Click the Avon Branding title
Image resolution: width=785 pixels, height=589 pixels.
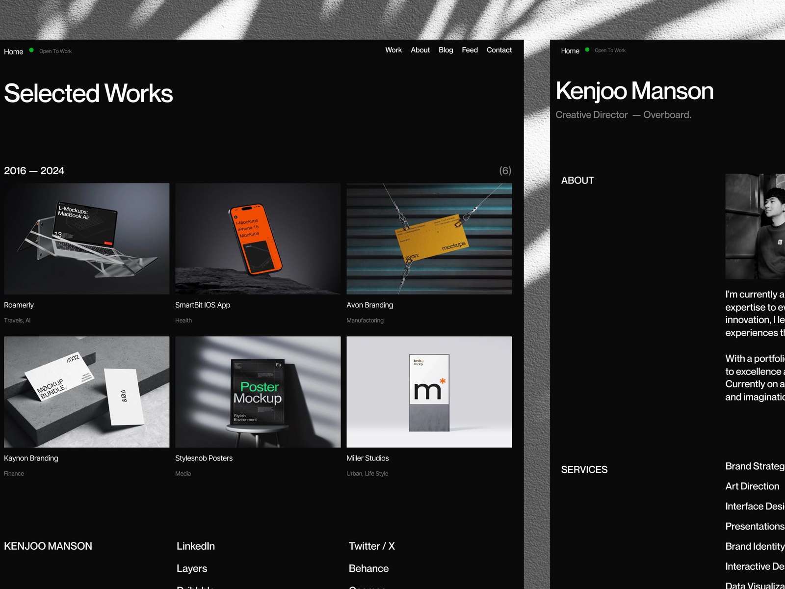coord(370,305)
